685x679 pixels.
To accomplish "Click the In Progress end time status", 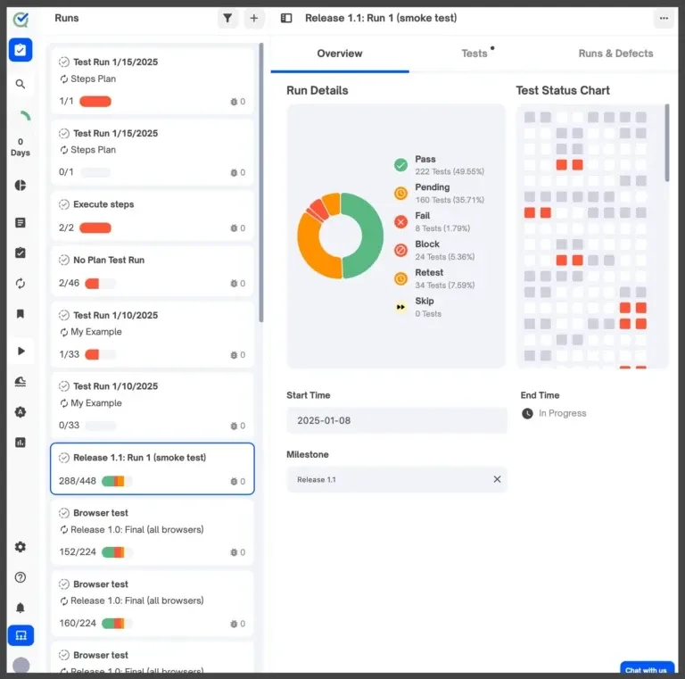I will click(554, 413).
